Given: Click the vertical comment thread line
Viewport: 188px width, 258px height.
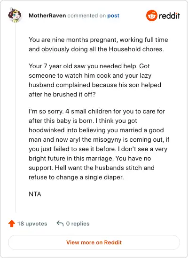Looking at the screenshot, I should click(16, 118).
